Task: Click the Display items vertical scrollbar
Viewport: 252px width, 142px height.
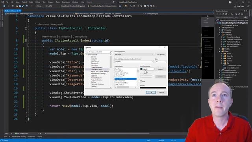Action: 137,77
